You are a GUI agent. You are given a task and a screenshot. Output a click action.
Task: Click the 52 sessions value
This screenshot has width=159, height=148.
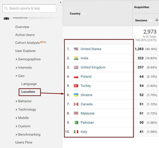tap(142, 95)
